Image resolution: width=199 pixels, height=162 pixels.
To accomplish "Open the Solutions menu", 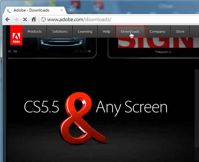I will (60, 31).
